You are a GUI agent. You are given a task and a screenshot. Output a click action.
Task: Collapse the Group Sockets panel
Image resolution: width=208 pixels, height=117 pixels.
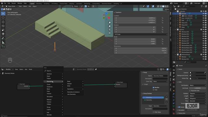147,94
